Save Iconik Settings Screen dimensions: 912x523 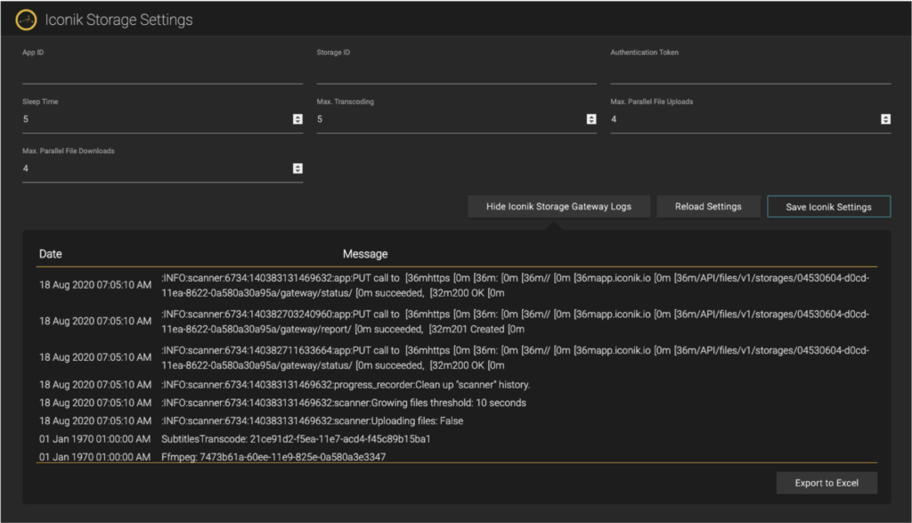tap(829, 207)
